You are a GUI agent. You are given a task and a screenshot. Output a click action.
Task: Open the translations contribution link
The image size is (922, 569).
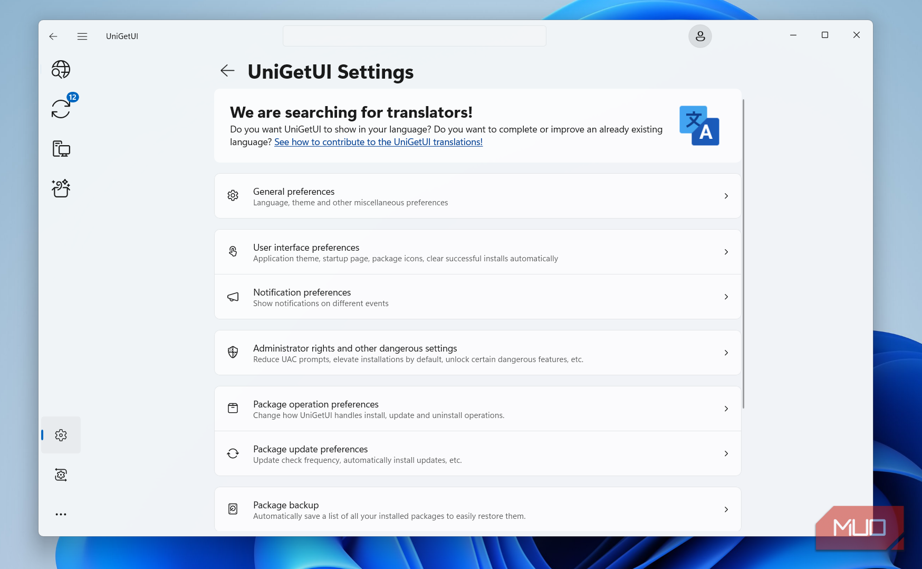[378, 142]
